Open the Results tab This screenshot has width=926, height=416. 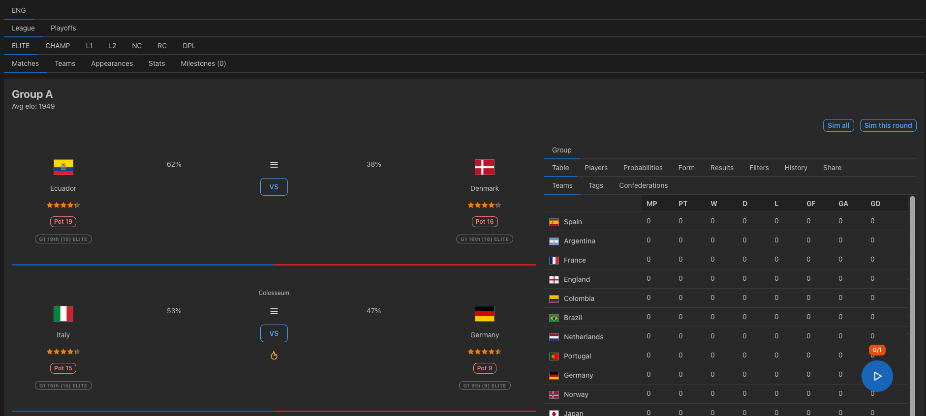(722, 168)
